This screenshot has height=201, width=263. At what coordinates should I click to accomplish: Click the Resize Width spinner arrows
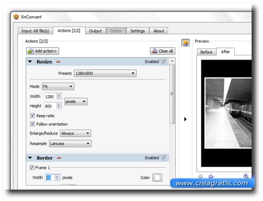point(59,96)
